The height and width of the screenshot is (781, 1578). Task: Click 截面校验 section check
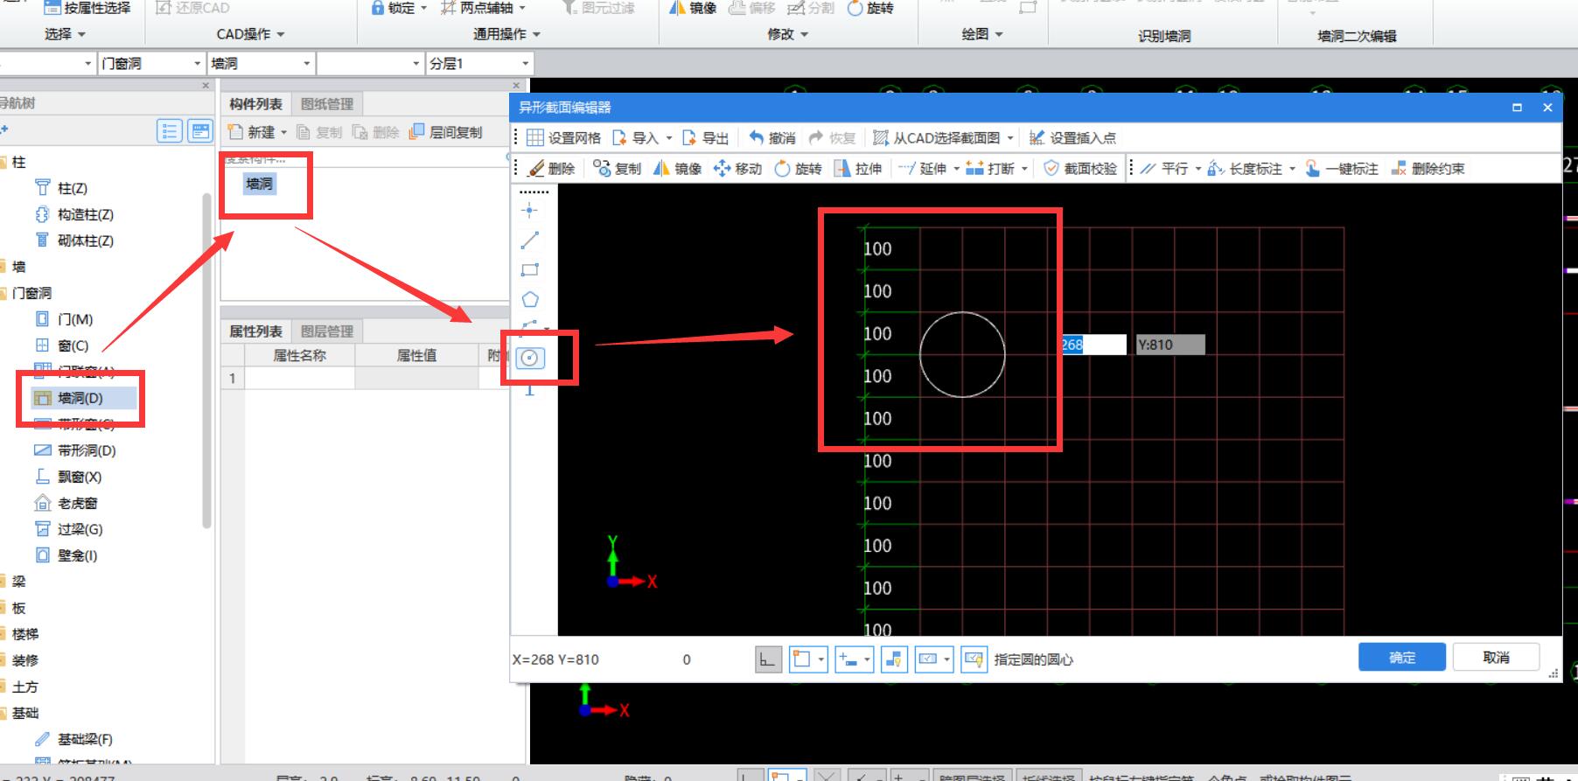(1080, 168)
